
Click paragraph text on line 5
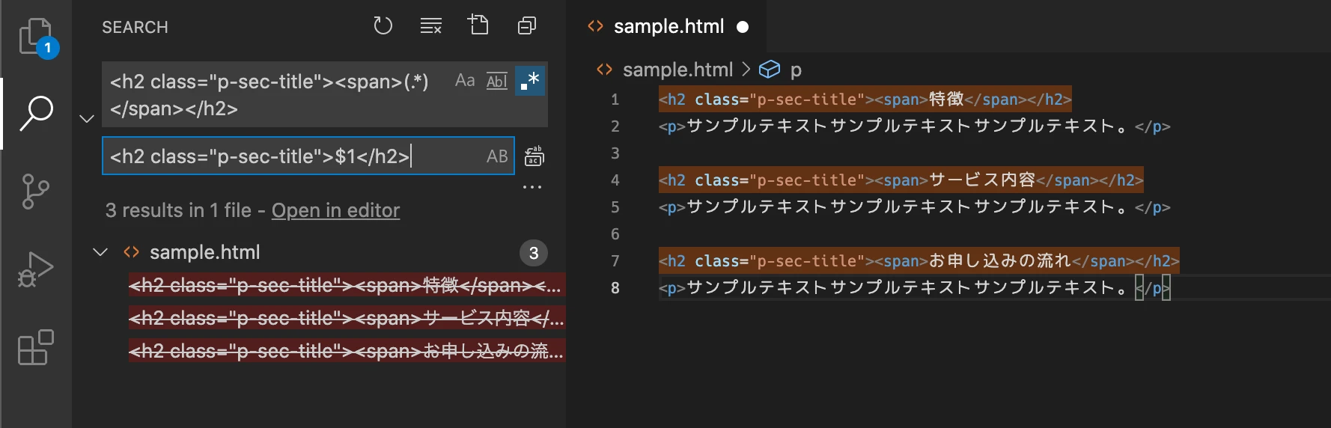[915, 207]
